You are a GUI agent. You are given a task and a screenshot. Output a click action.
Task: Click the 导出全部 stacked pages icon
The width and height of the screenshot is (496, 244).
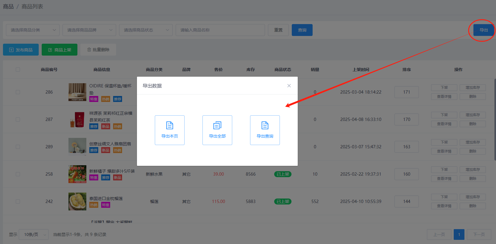(x=217, y=125)
